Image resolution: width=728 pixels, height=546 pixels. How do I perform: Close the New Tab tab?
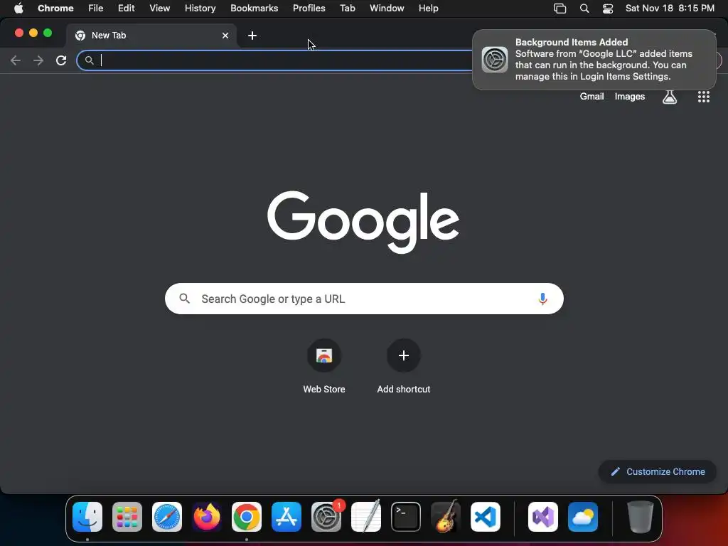225,36
